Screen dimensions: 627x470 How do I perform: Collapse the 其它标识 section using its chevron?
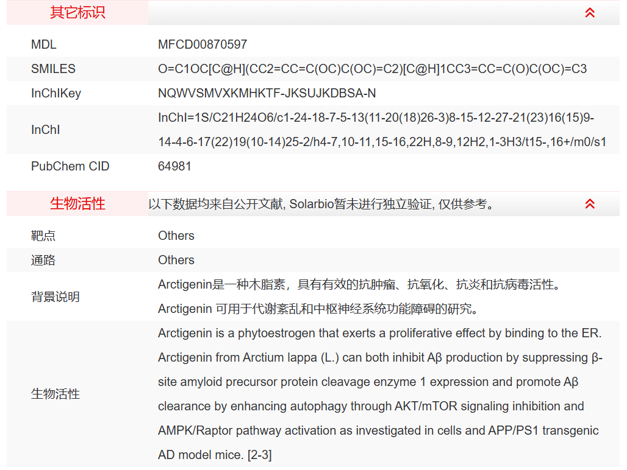[589, 13]
